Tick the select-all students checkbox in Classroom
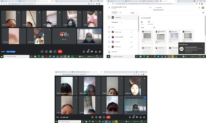206x123 pixels. point(109,17)
